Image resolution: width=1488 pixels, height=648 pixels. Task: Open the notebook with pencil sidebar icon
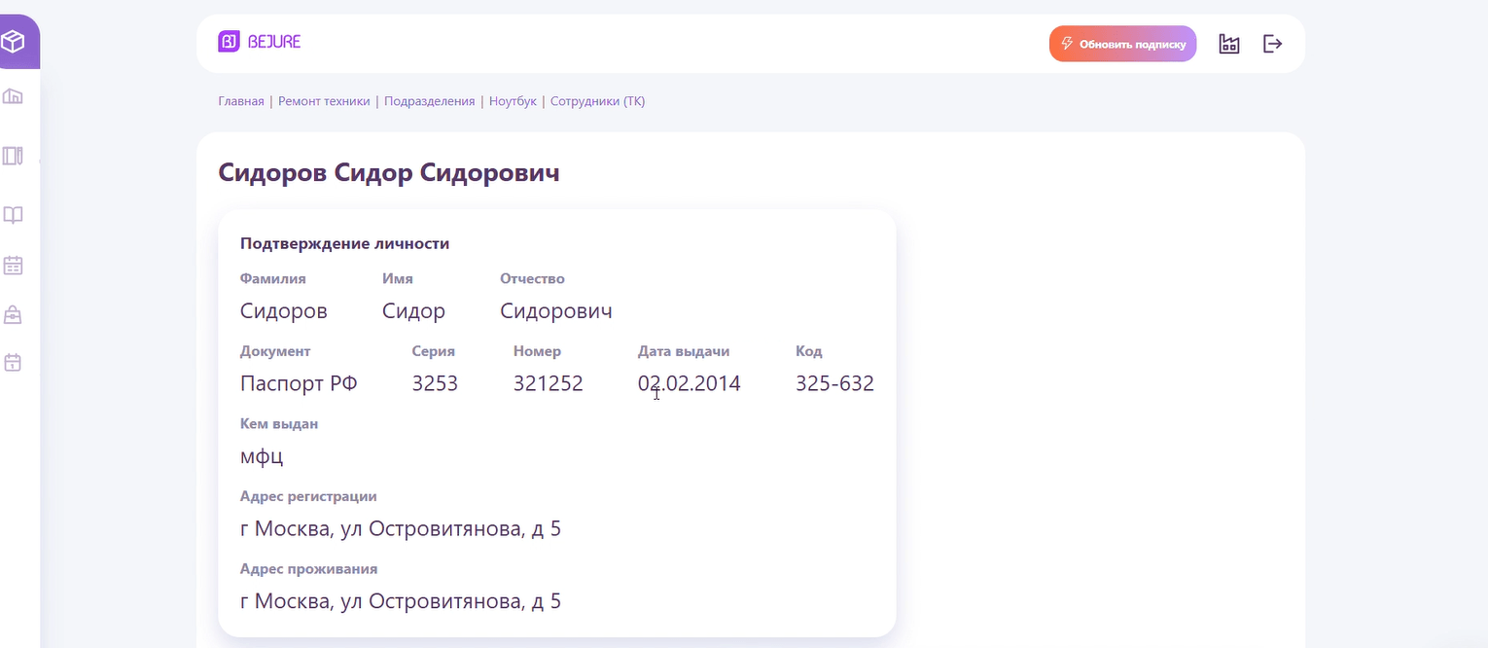click(x=13, y=156)
